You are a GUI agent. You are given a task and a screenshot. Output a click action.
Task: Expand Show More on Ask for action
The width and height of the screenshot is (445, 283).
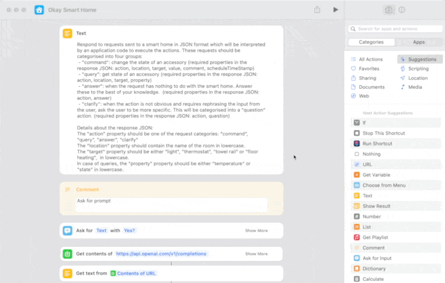tap(256, 230)
